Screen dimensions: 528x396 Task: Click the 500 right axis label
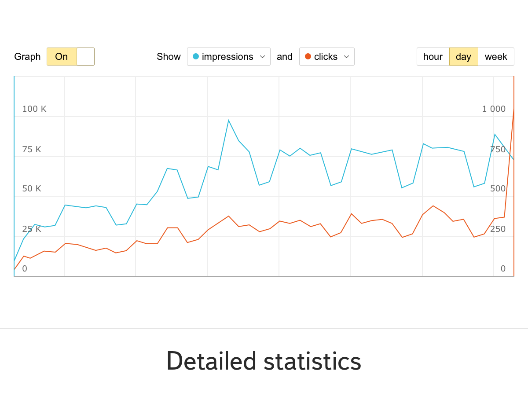[498, 188]
